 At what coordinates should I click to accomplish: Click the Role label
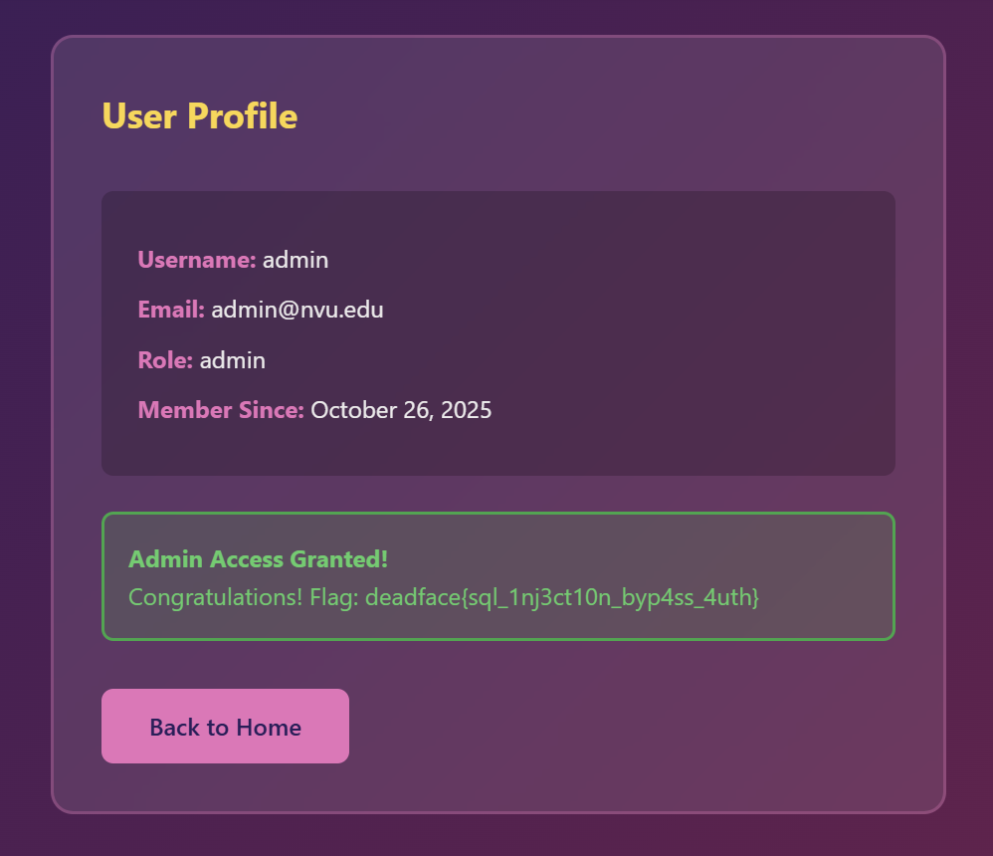[x=165, y=360]
